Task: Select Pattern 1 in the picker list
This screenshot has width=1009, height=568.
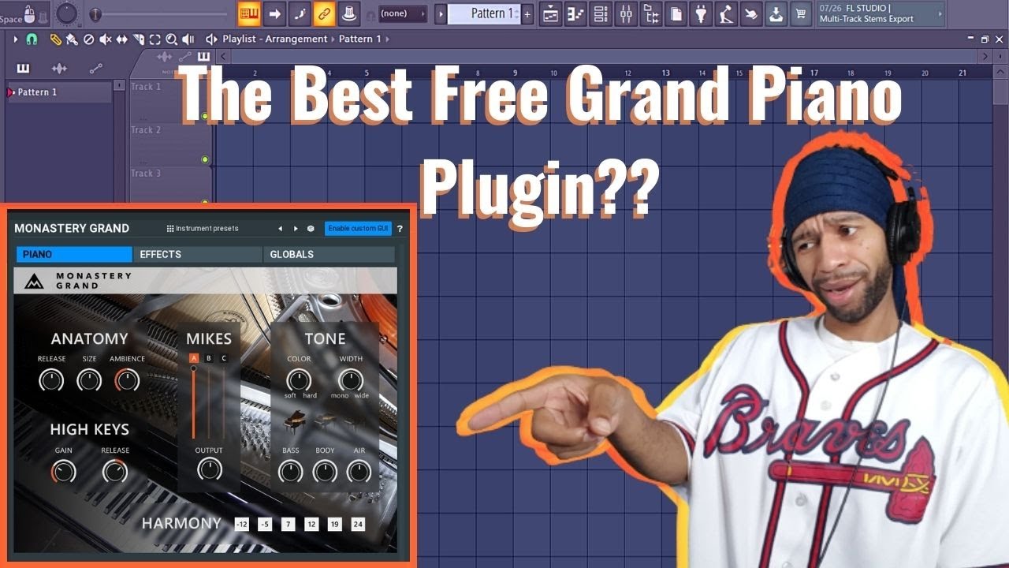Action: pos(60,92)
